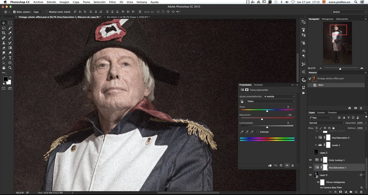Open the Andrei workspace dropdown
Screen dimensions: 368x195
click(349, 12)
